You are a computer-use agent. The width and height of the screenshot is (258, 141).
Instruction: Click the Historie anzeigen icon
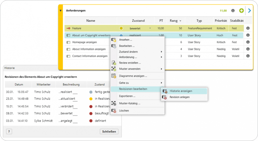[165, 91]
